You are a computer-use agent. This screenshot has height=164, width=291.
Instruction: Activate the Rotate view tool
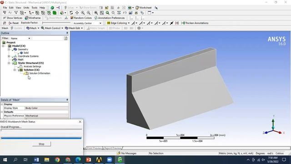coord(71,13)
